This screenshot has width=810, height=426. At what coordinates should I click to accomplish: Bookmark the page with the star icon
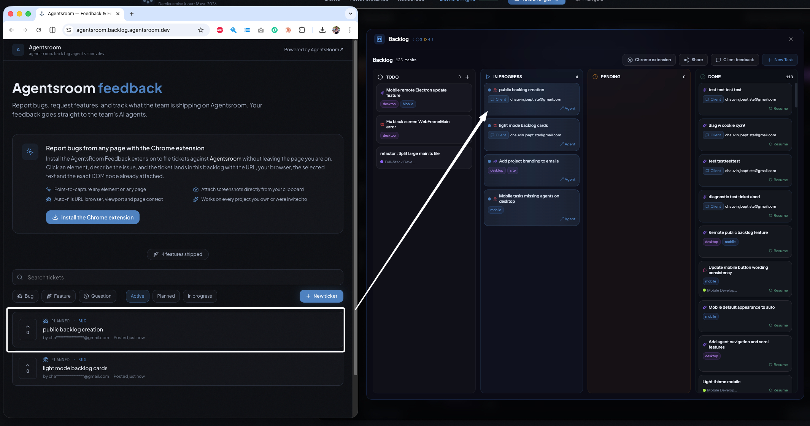(x=201, y=30)
